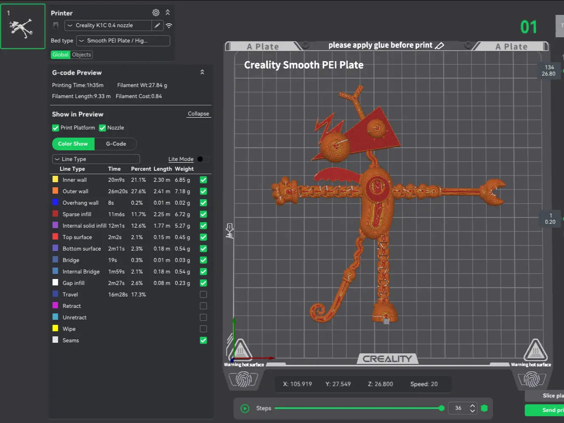This screenshot has height=423, width=564.
Task: Uncheck the Gap infill visibility checkbox
Action: 203,283
